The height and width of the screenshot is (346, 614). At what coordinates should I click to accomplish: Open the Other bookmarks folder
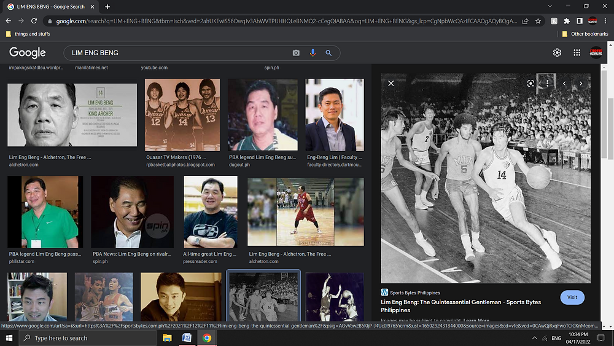coord(585,34)
